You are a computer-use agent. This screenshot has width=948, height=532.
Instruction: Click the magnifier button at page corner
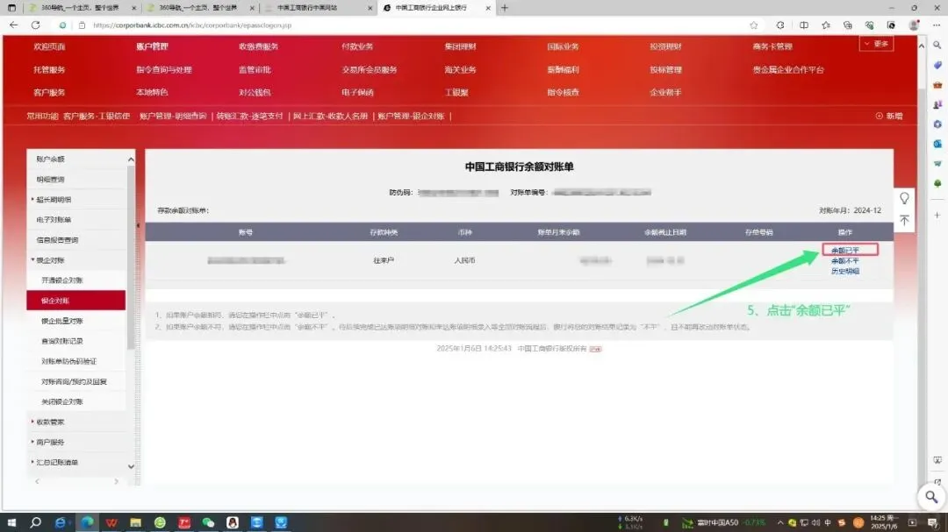click(x=931, y=497)
